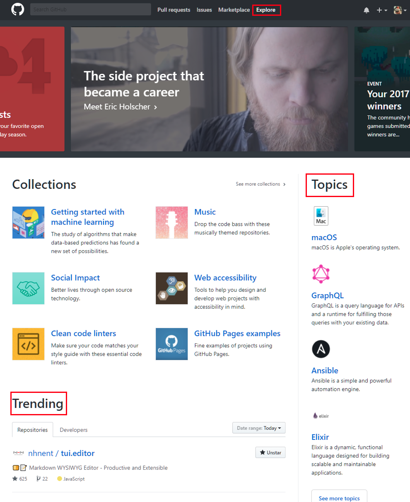This screenshot has width=410, height=502.
Task: Go to Pull requests
Action: tap(174, 10)
